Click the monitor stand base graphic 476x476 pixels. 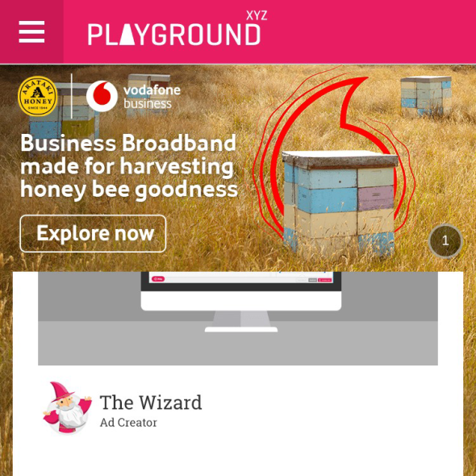pos(241,329)
